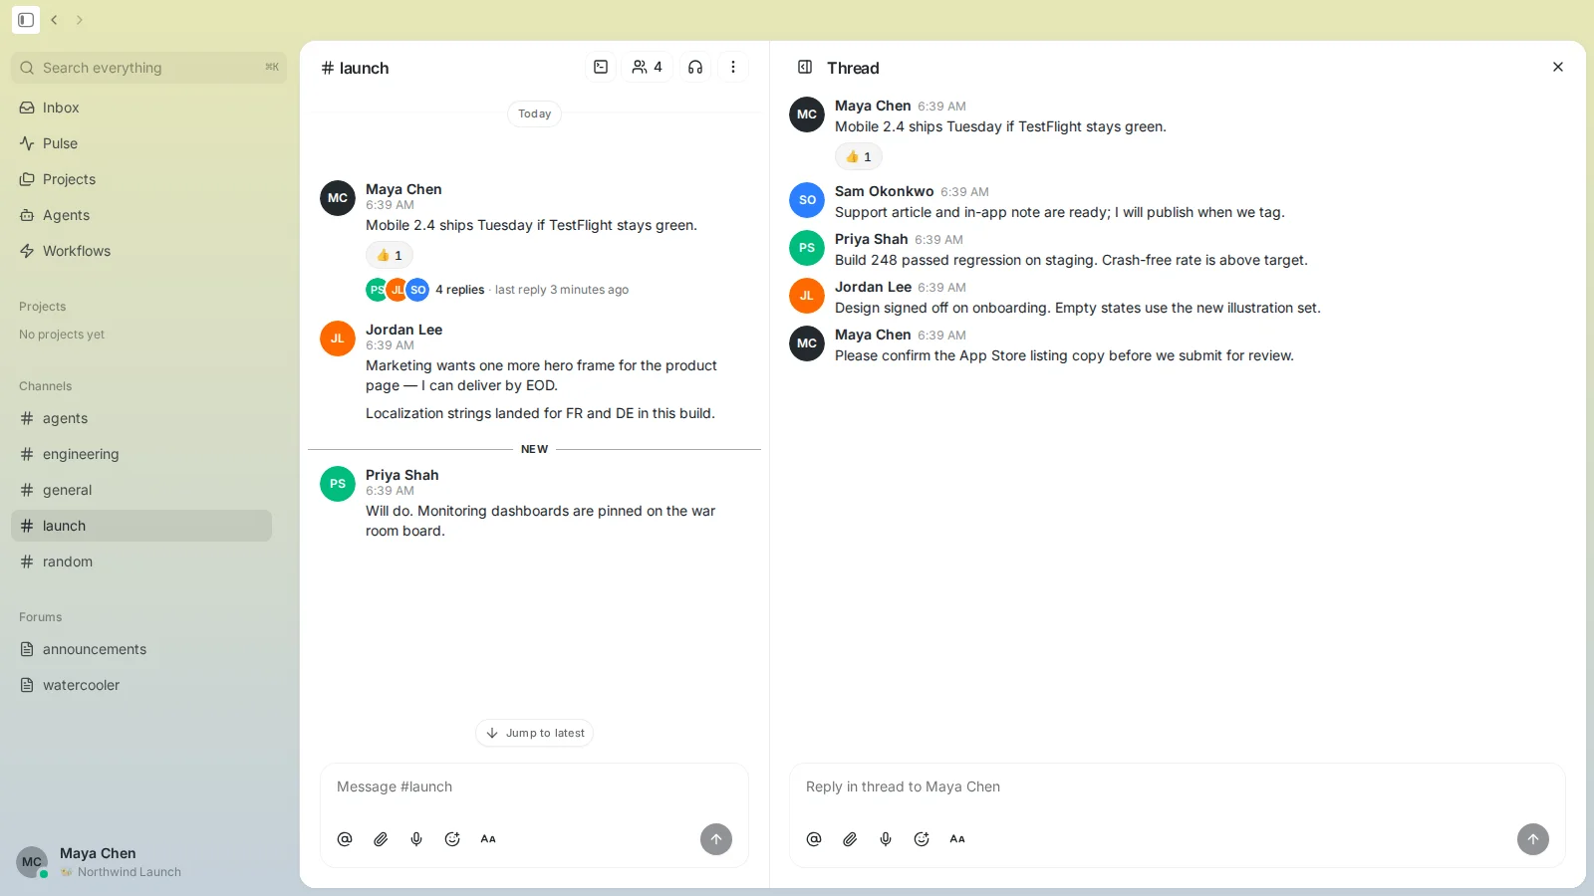Screen dimensions: 1594x896
Task: Open emoji picker in thread reply box
Action: click(922, 839)
